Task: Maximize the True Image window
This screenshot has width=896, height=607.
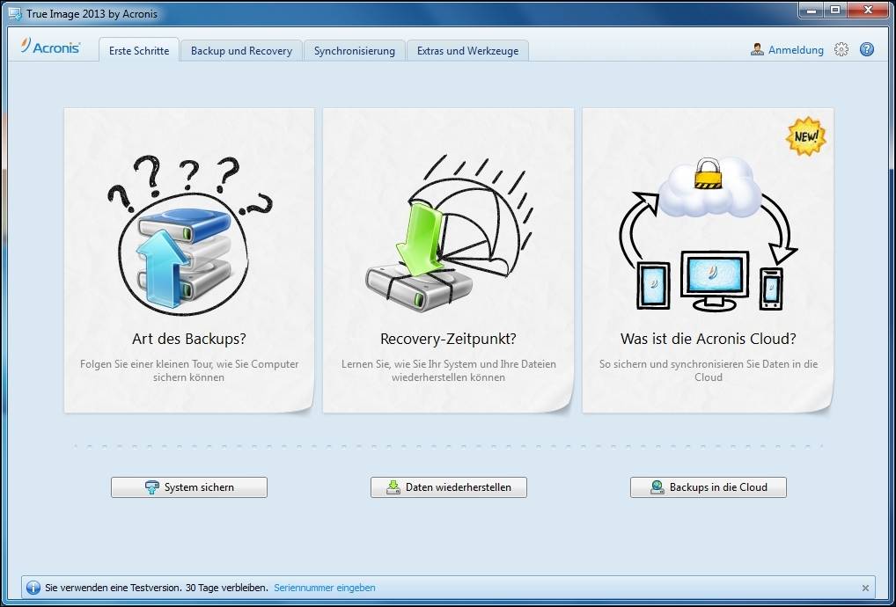Action: click(835, 10)
